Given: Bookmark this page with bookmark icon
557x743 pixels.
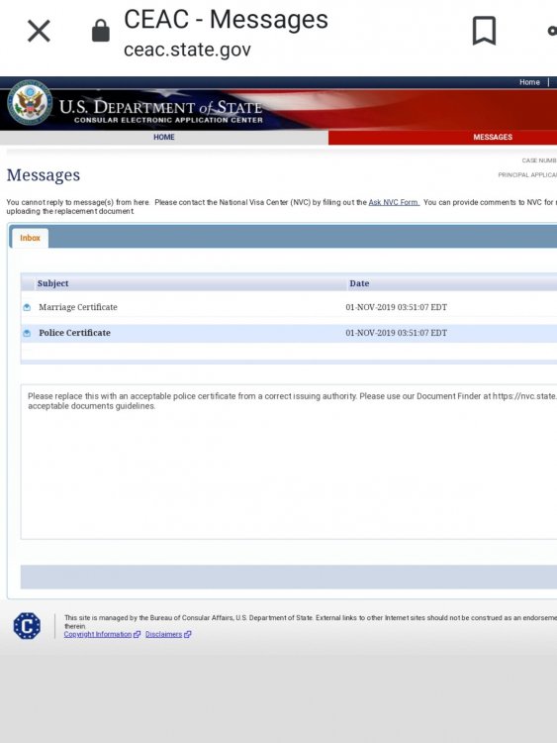Looking at the screenshot, I should click(x=484, y=32).
